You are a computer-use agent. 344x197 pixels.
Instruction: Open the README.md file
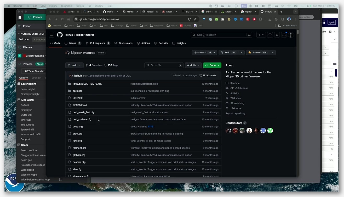click(80, 105)
